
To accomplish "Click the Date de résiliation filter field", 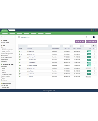I will 76,46.
